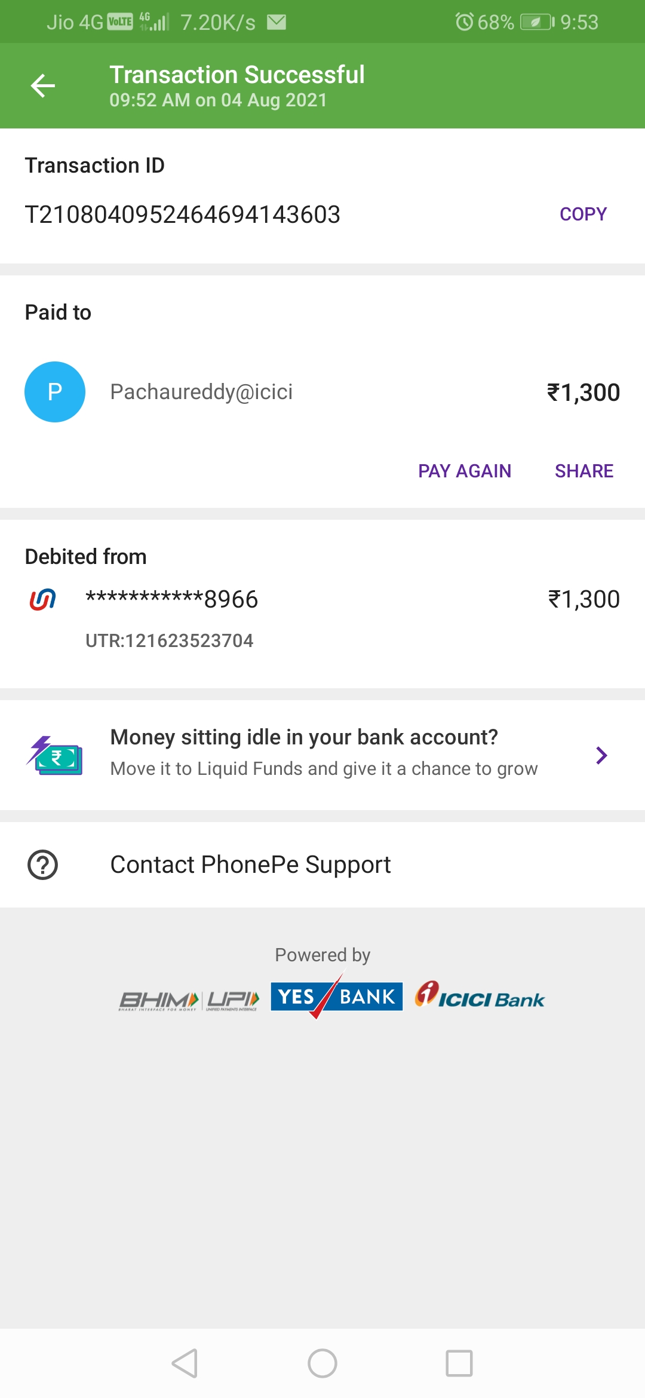Viewport: 645px width, 1398px height.
Task: Open Android recent apps button
Action: pos(459,1363)
